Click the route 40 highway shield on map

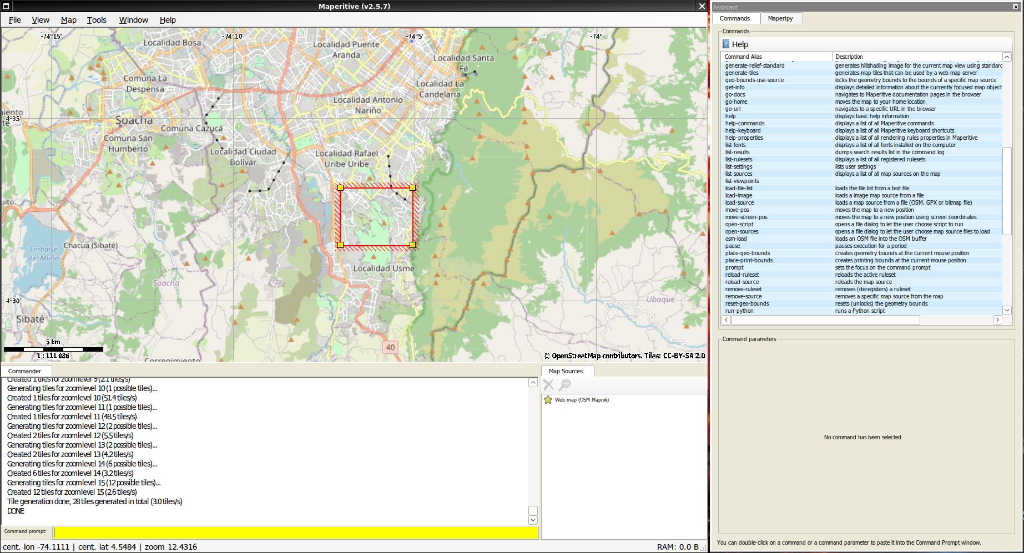[390, 347]
